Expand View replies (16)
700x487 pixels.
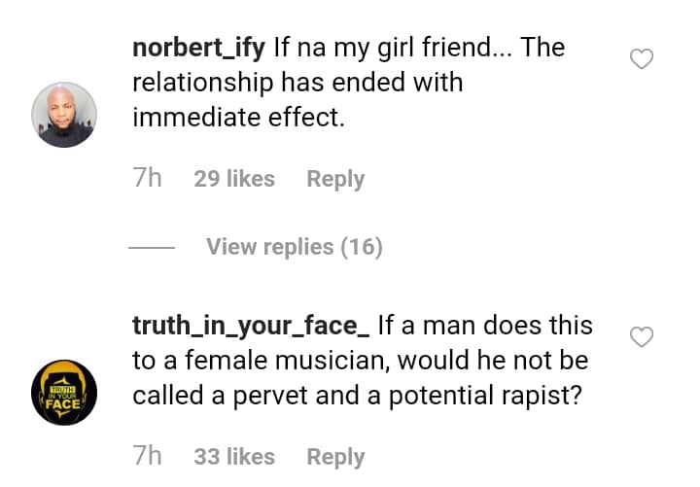pos(294,247)
